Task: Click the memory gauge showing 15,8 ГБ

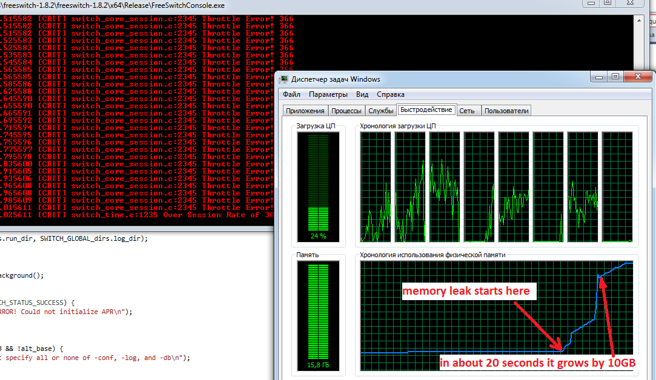Action: tap(319, 316)
